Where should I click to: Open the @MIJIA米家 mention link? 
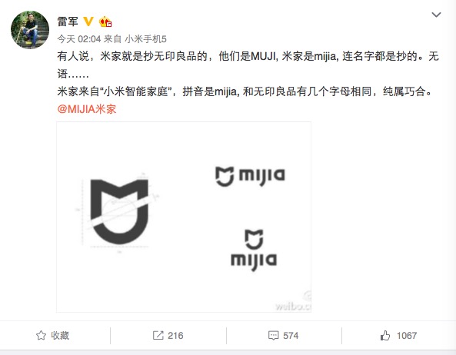click(87, 109)
